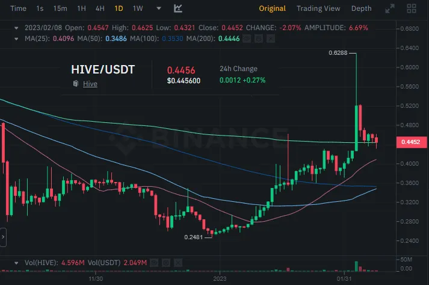Switch to Depth chart
This screenshot has height=285, width=429.
coord(362,8)
